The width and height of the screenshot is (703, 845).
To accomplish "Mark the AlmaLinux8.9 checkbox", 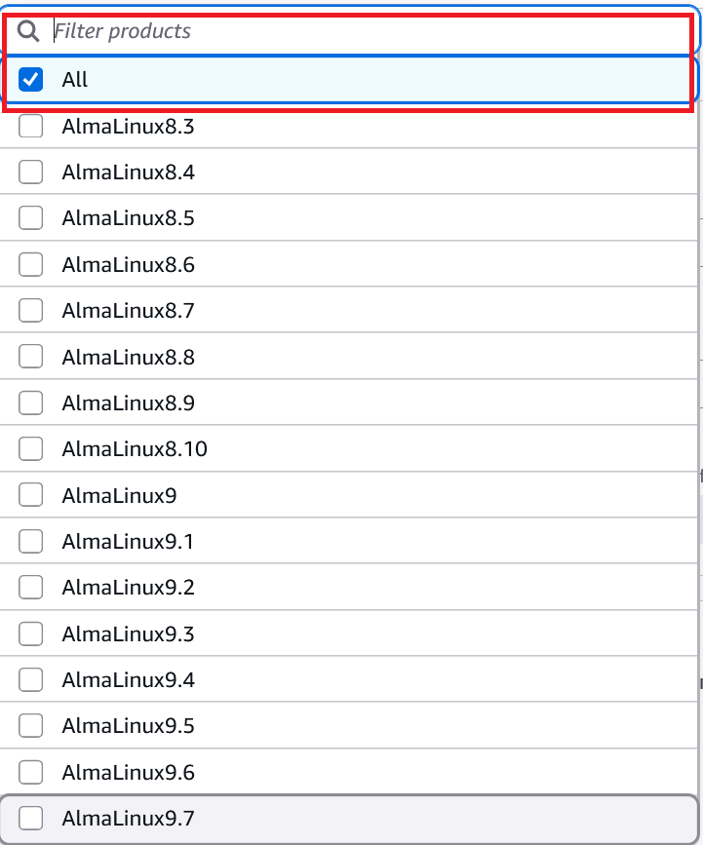I will click(x=31, y=403).
